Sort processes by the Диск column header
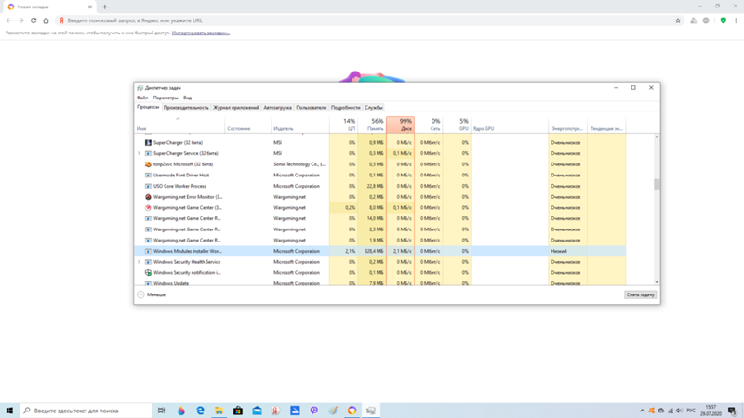Viewport: 744px width, 418px height. [401, 124]
